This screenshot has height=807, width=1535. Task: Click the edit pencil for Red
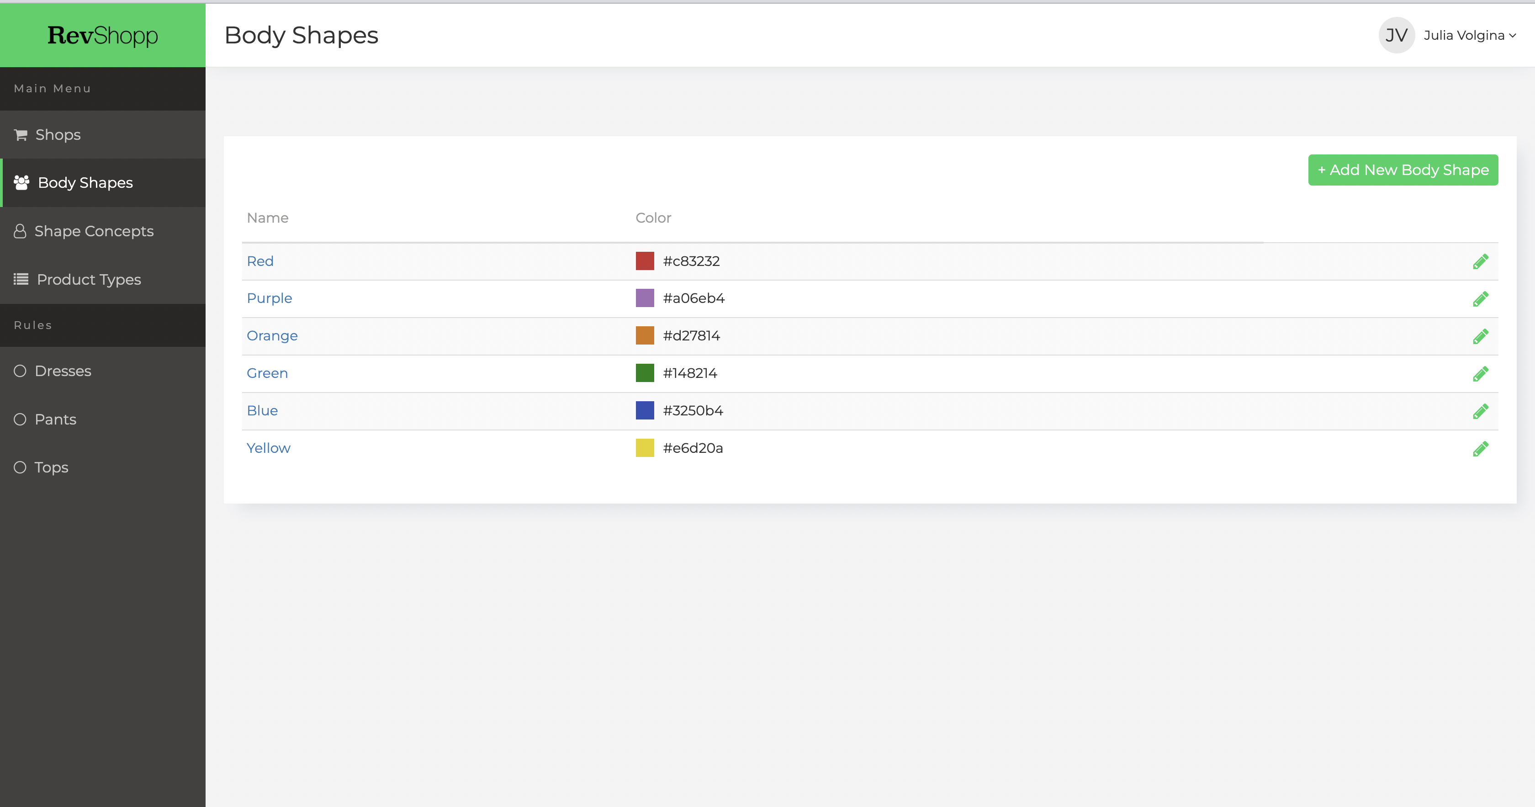click(x=1480, y=262)
